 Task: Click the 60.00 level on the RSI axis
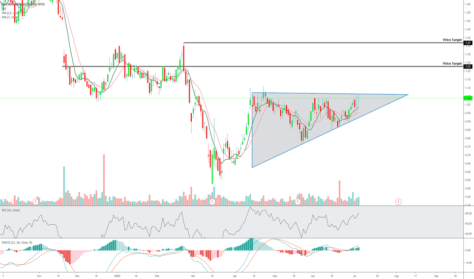[468, 213]
